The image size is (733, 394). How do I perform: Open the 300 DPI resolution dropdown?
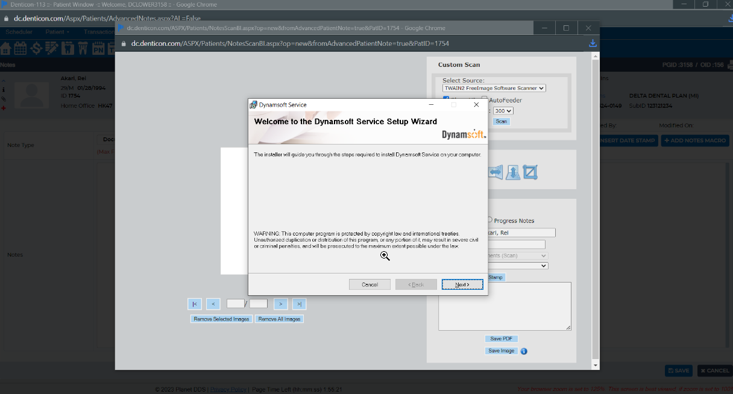(503, 110)
